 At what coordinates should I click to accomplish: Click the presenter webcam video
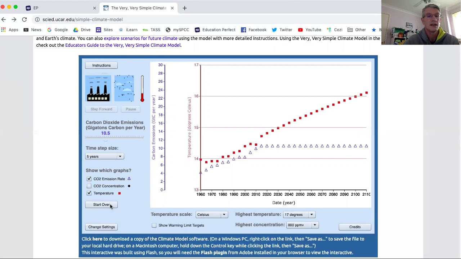tap(421, 22)
